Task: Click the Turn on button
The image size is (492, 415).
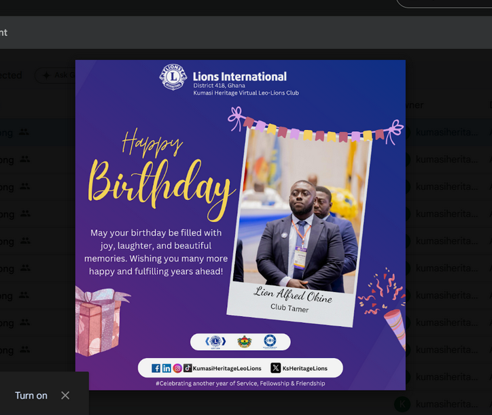Action: (31, 395)
